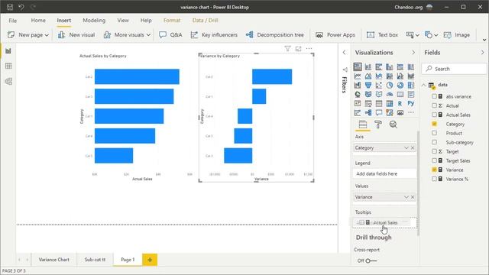
Task: Uncheck the Category field checkbox
Action: pyautogui.click(x=434, y=124)
